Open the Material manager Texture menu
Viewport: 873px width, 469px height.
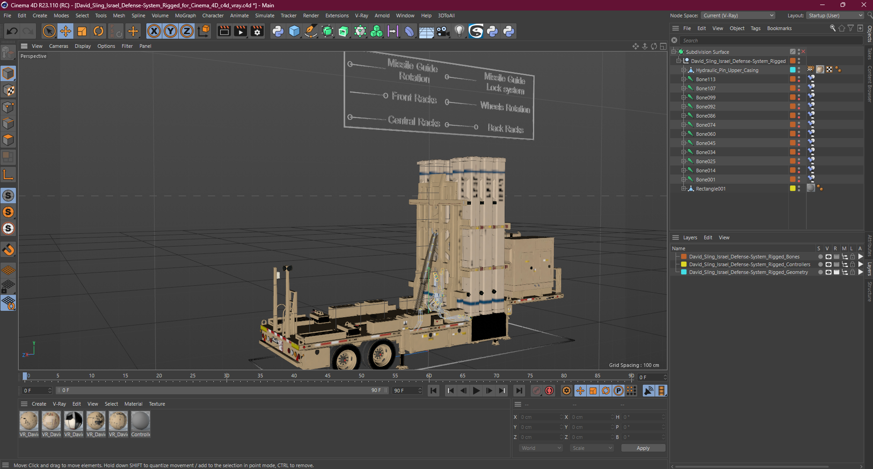coord(157,404)
